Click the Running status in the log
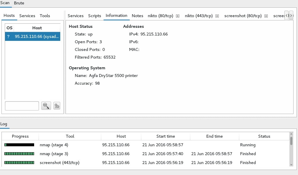The width and height of the screenshot is (298, 175). (x=248, y=145)
